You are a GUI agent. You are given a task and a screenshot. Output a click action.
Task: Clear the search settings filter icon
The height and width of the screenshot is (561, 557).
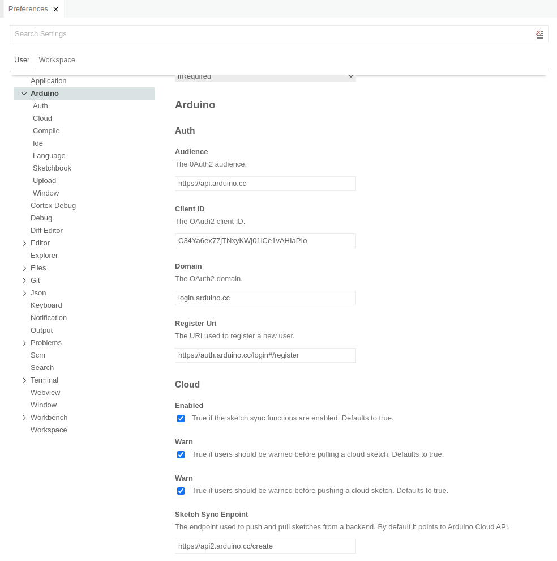(x=540, y=35)
